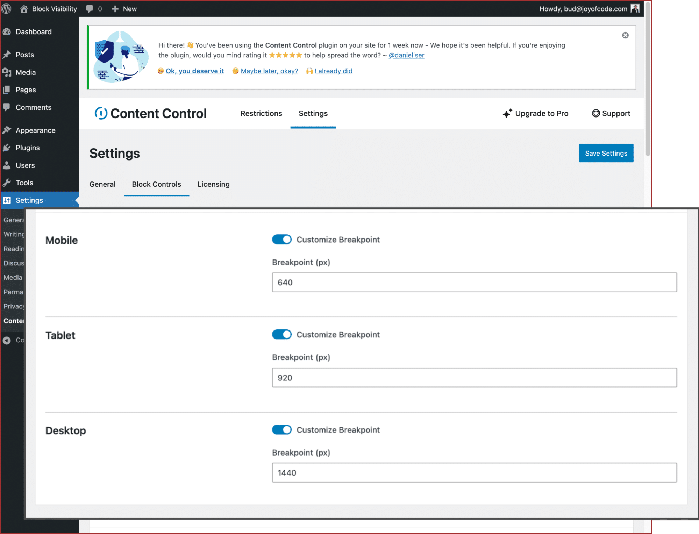699x534 pixels.
Task: Open the Privacy settings submenu item
Action: tap(13, 306)
